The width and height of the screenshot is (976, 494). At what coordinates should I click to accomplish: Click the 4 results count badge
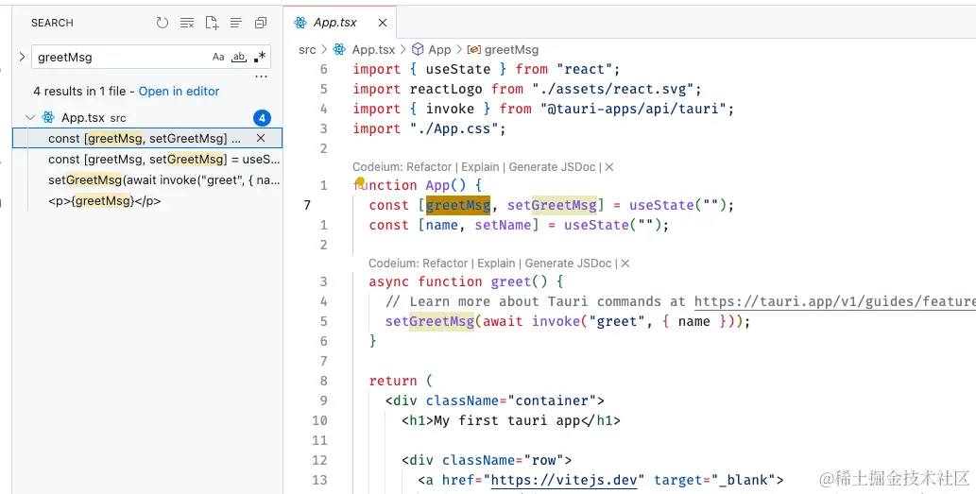point(262,117)
